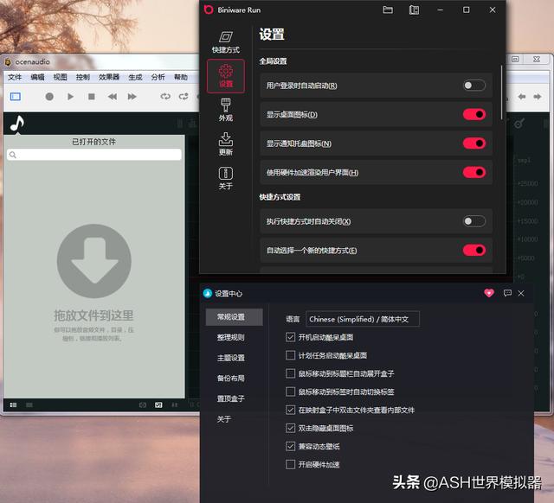Open the 关于 info section in Biniware Run
This screenshot has height=503, width=554.
point(225,178)
